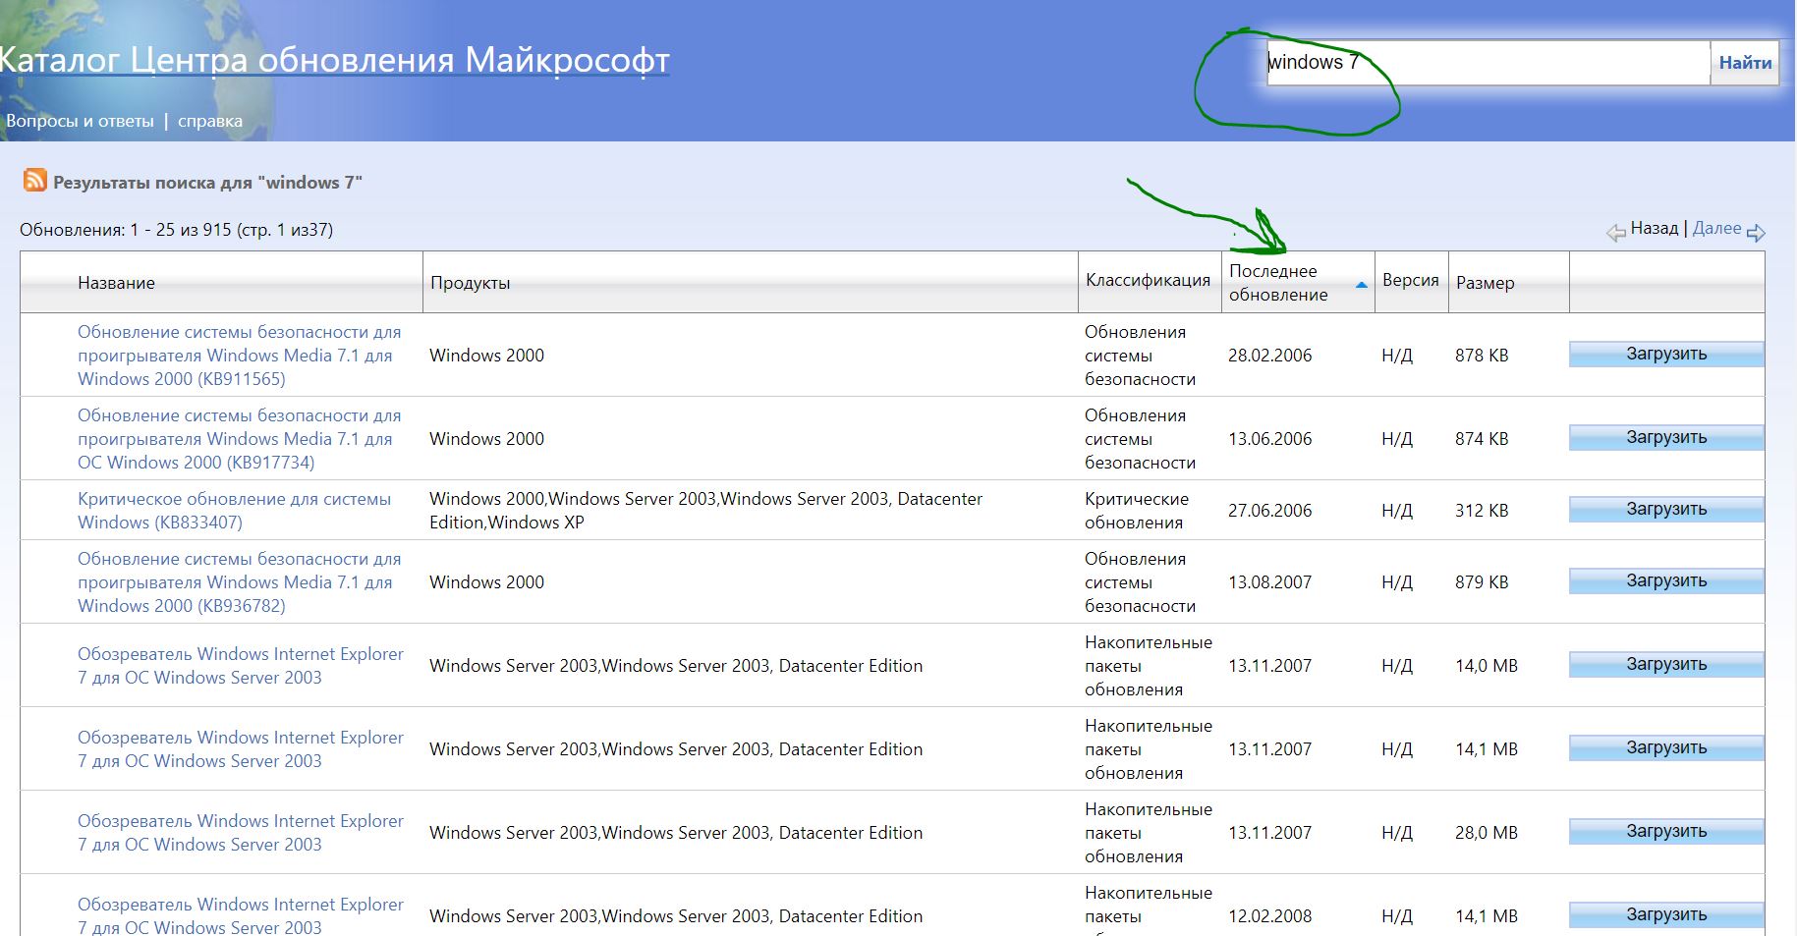Sort results by the Классификация column
1797x936 pixels.
click(1148, 281)
